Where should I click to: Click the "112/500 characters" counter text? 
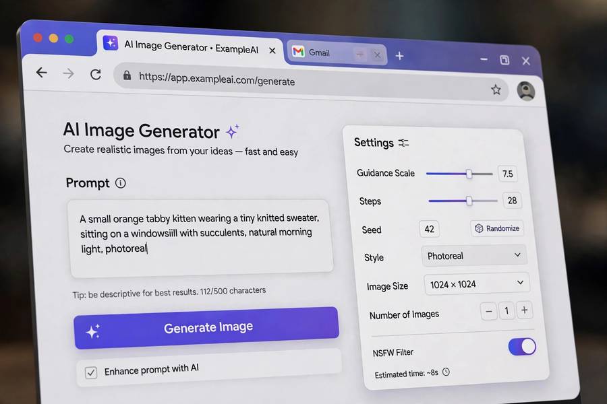tap(233, 291)
